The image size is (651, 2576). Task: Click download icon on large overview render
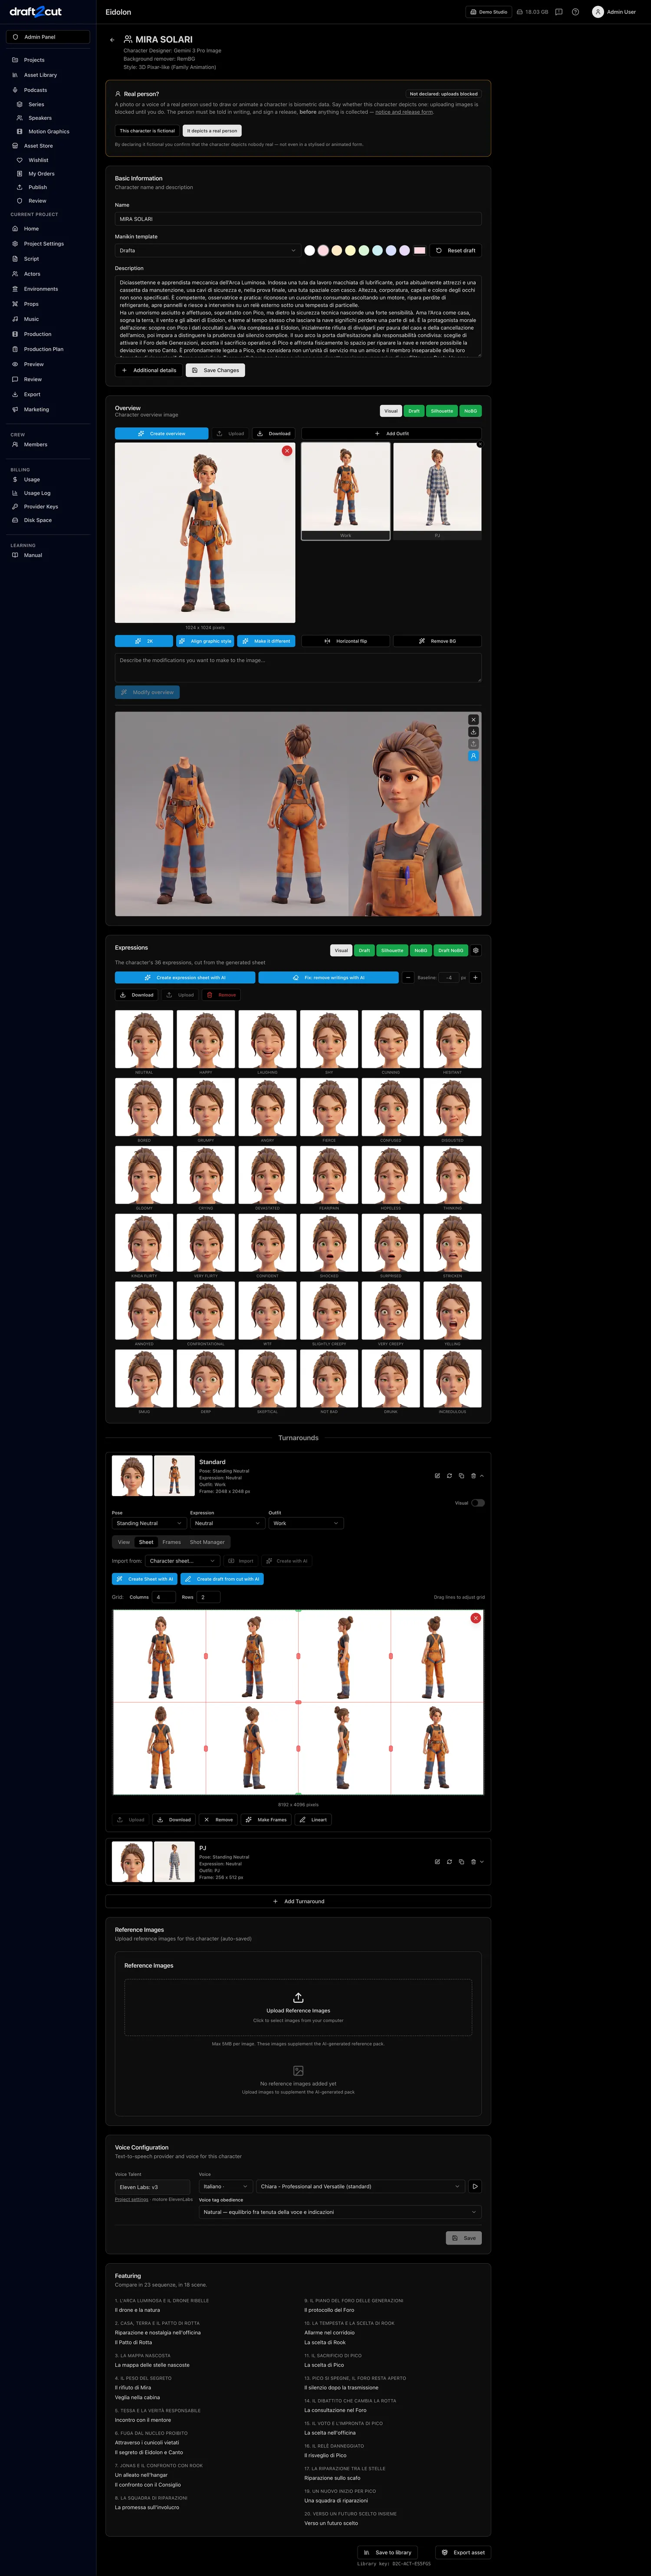click(x=473, y=732)
